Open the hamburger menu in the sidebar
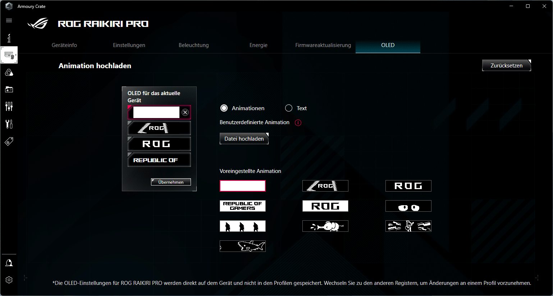Viewport: 553px width, 296px height. click(x=9, y=20)
